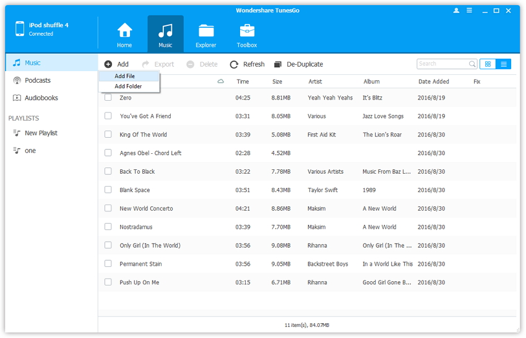Viewport: 526px width, 338px height.
Task: Switch to grid view icon
Action: click(488, 64)
